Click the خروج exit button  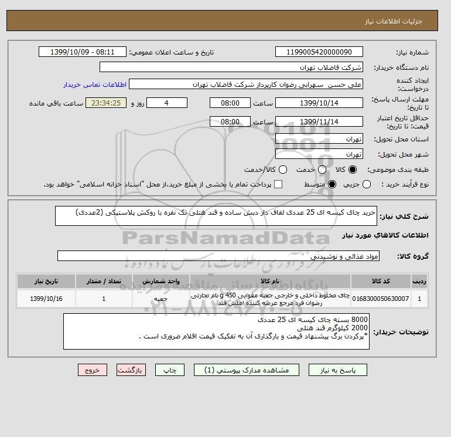click(93, 370)
